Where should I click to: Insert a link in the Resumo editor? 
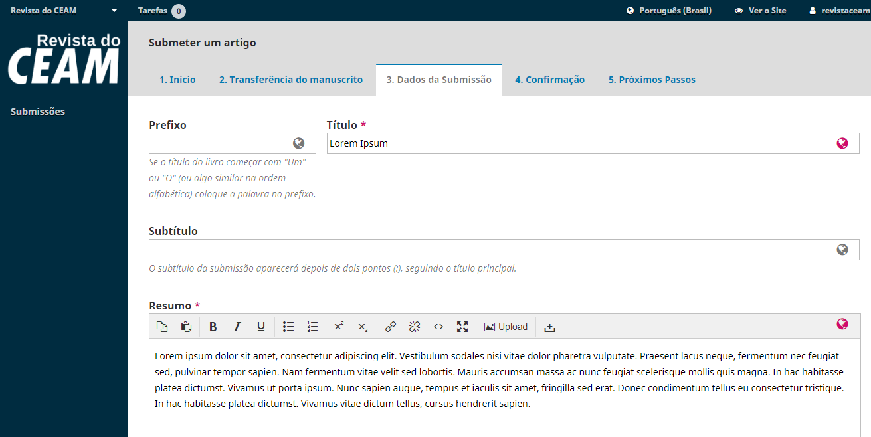coord(391,327)
